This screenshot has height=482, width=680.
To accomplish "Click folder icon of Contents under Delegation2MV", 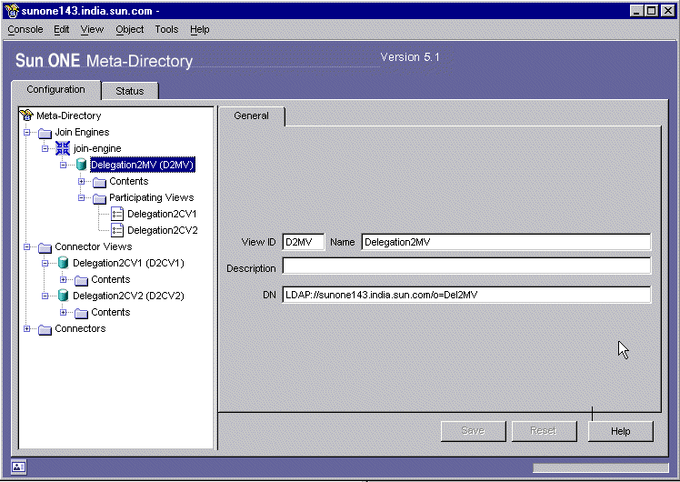I will point(99,182).
